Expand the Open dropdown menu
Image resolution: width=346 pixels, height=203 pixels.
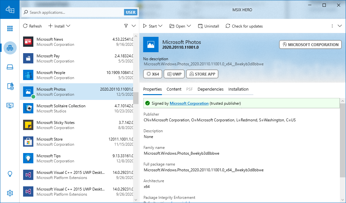click(x=180, y=26)
